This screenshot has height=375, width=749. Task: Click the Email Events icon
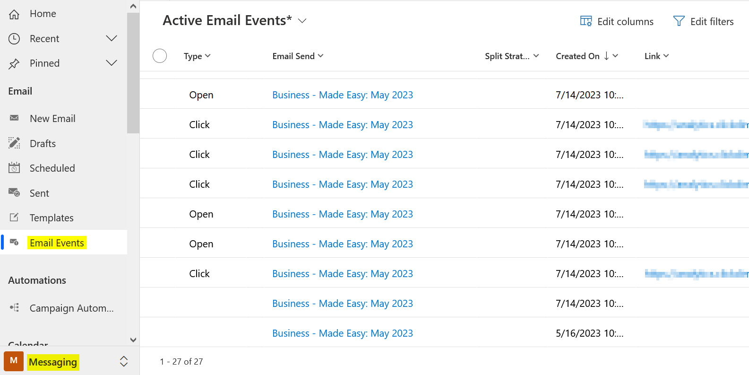click(14, 242)
